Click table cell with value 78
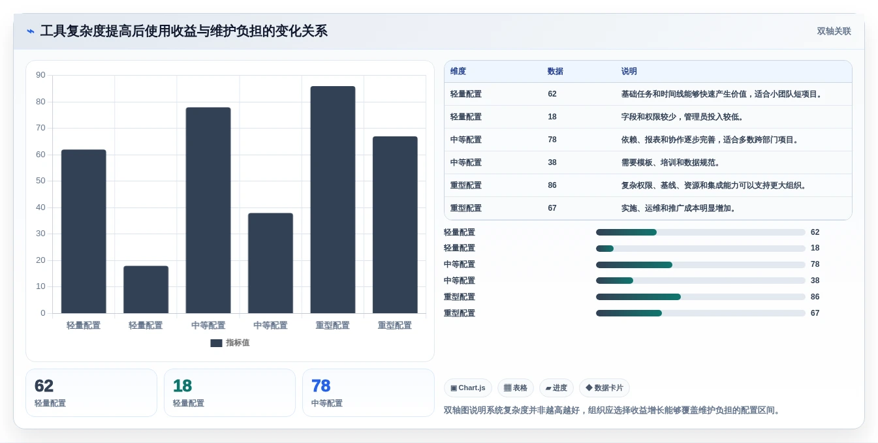 tap(552, 140)
